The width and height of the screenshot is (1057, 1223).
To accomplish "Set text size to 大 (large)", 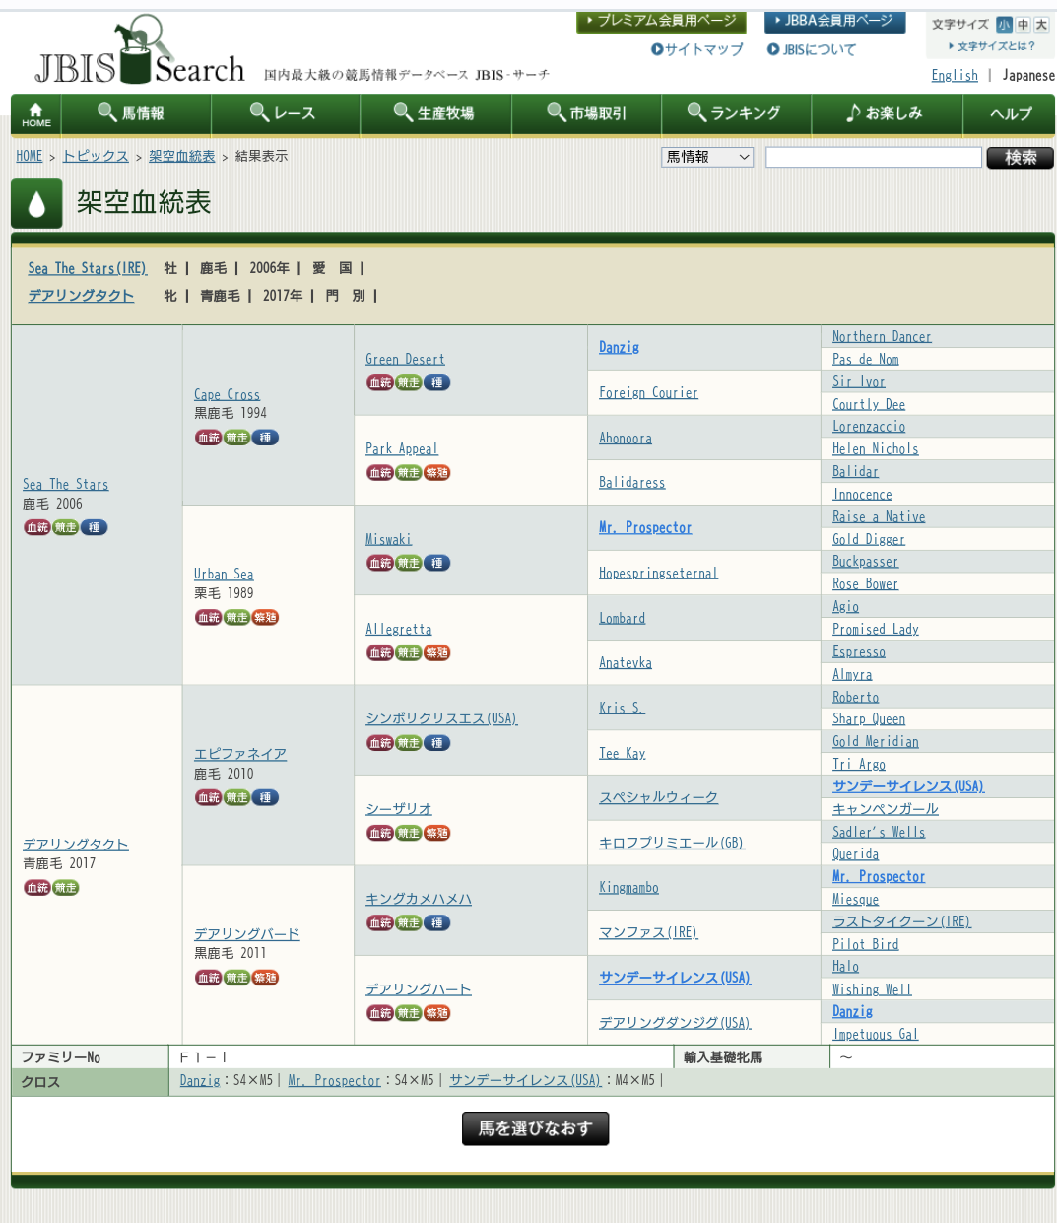I will tap(1040, 25).
